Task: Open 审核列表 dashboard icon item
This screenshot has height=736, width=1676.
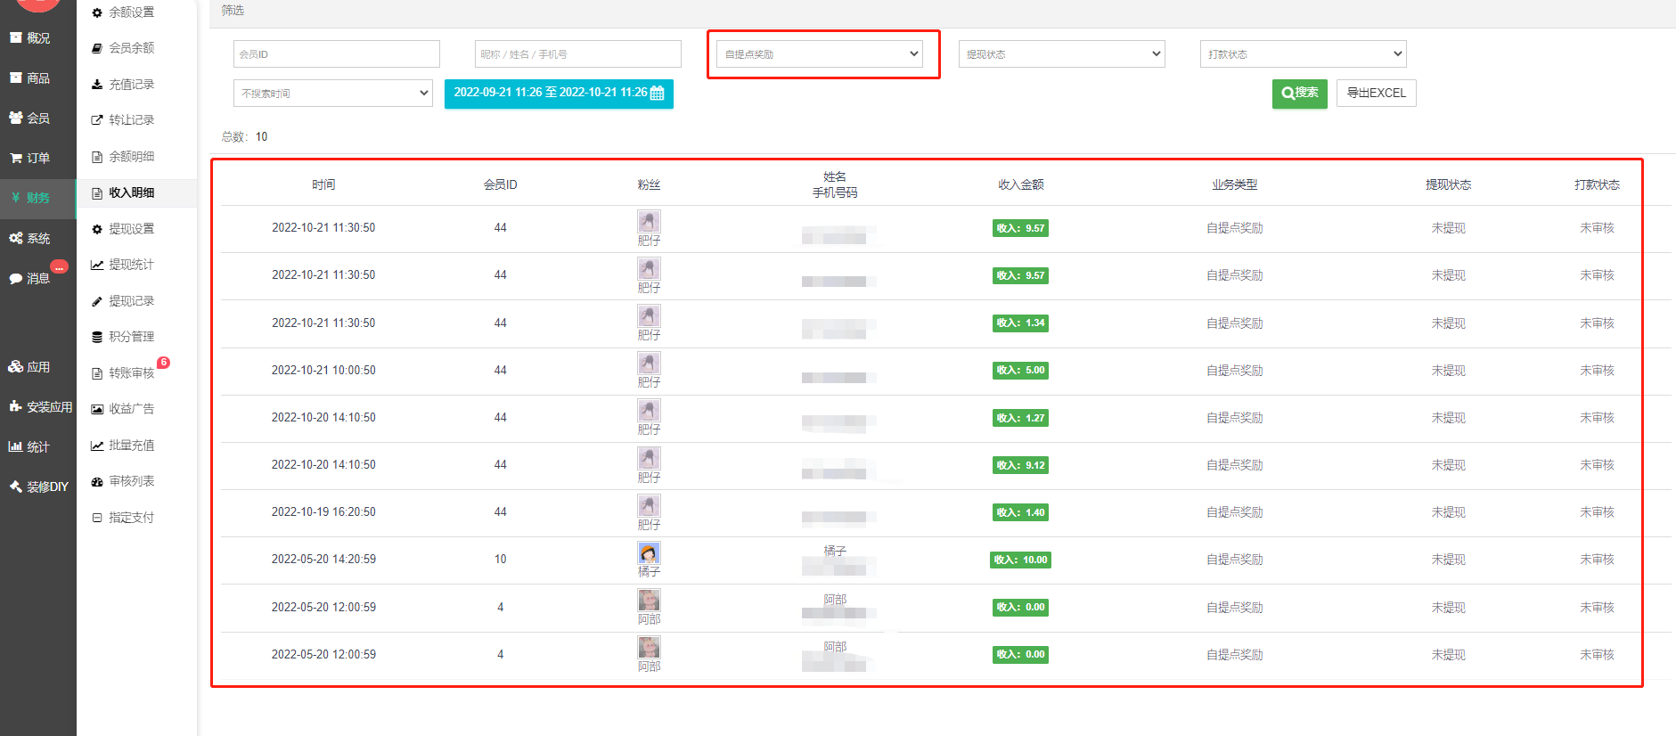Action: click(97, 481)
